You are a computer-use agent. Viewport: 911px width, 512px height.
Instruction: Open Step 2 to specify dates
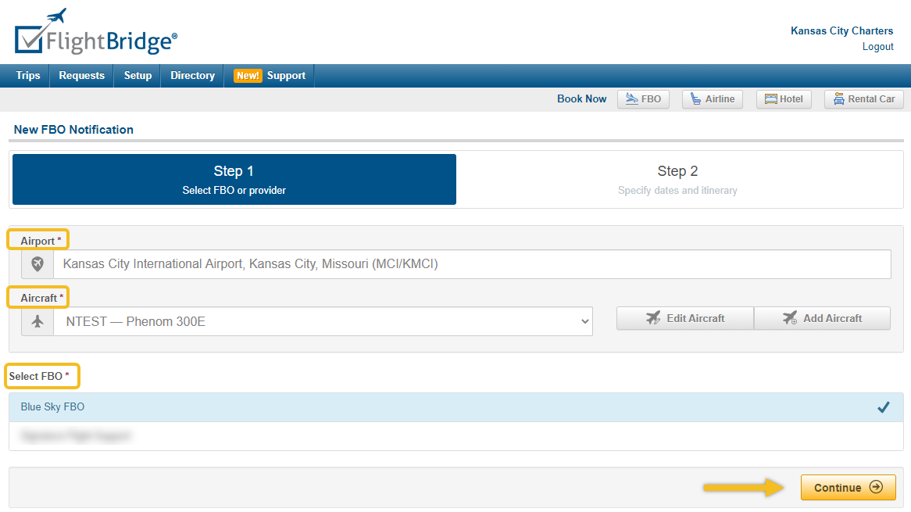(x=677, y=179)
